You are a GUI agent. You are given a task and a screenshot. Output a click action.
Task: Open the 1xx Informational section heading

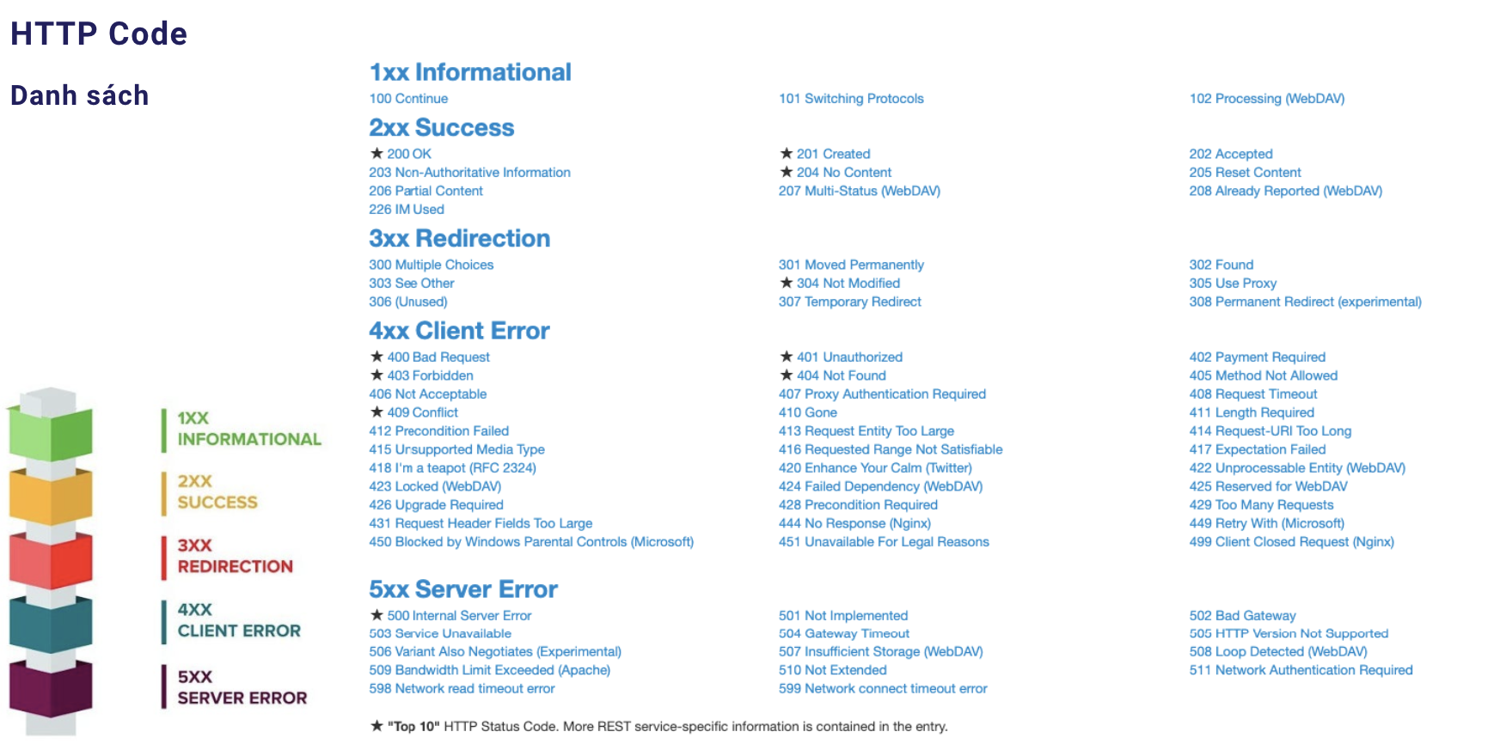click(470, 72)
